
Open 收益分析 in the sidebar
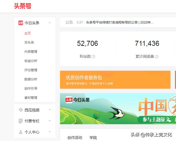31,61
